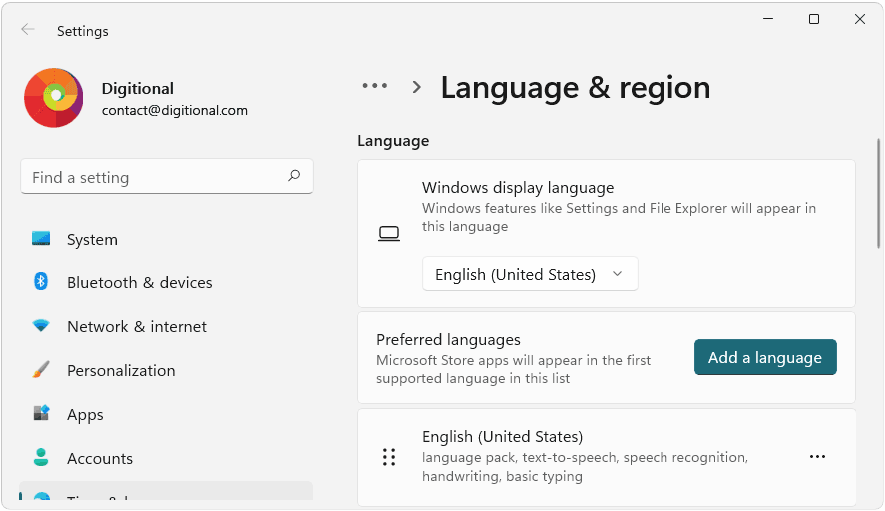Open the Digitional profile avatar
885x511 pixels.
point(54,98)
